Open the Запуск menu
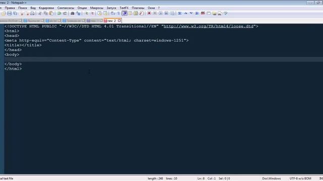The height and width of the screenshot is (181, 323). click(111, 8)
